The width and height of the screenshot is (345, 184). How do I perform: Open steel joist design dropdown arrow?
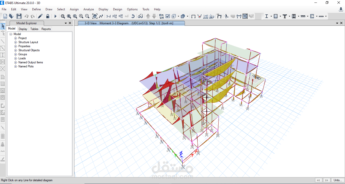[308, 16]
